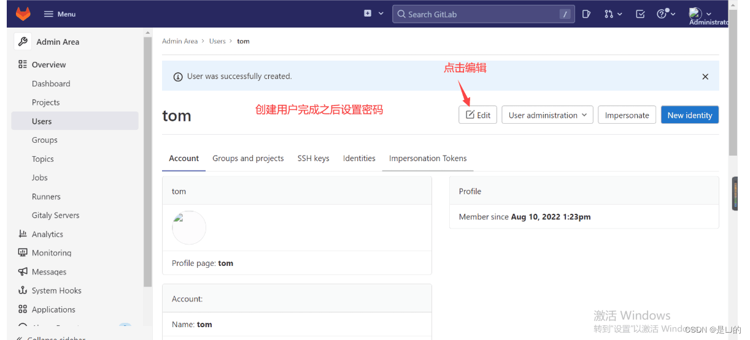This screenshot has width=750, height=340.
Task: Switch to Identities tab
Action: tap(359, 158)
